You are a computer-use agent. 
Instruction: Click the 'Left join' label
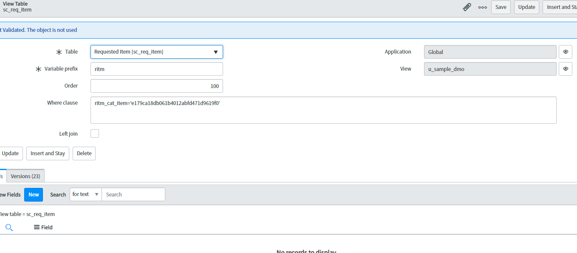coord(68,134)
